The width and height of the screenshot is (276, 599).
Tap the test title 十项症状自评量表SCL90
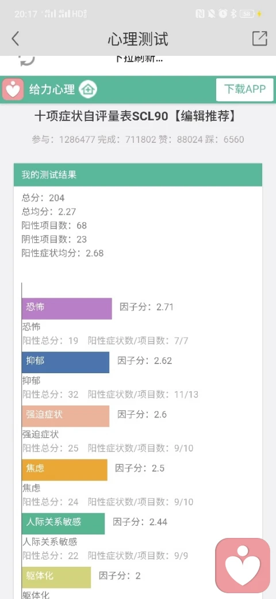101,116
